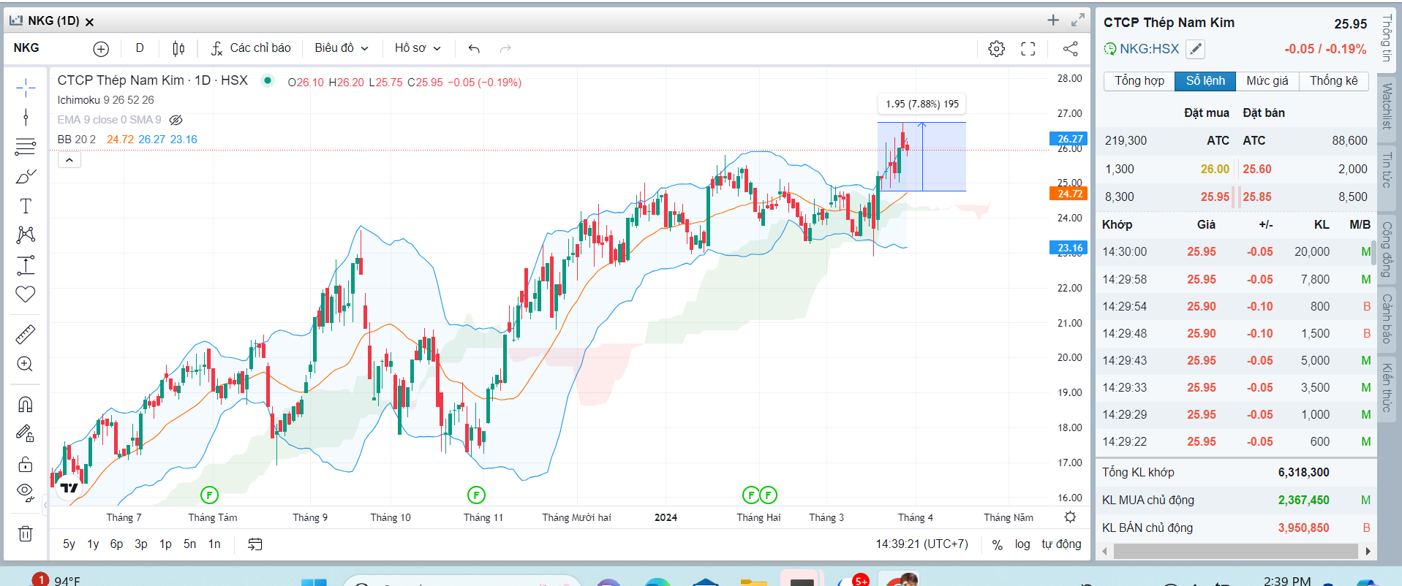Toggle lock all drawing tools
Screen dimensions: 1402x586
(x=26, y=465)
